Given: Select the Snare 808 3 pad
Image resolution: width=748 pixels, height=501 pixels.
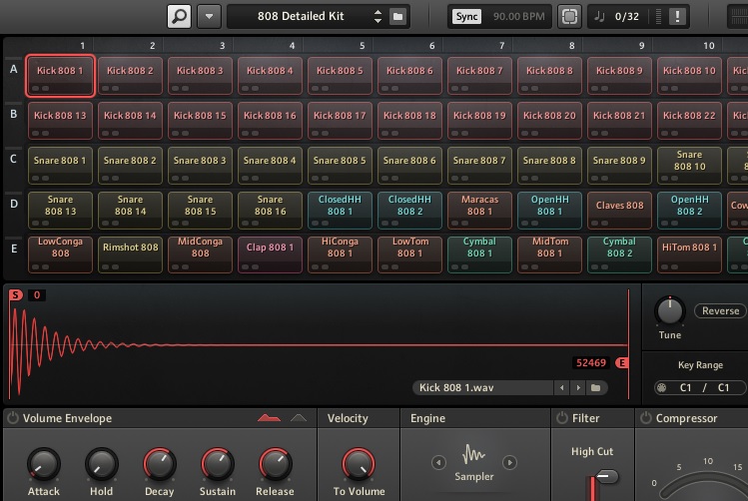Looking at the screenshot, I should coord(200,166).
